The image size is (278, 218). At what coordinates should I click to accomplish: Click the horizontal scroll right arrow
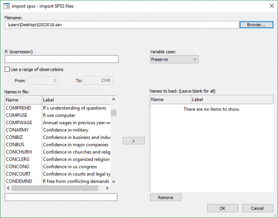pyautogui.click(x=107, y=188)
